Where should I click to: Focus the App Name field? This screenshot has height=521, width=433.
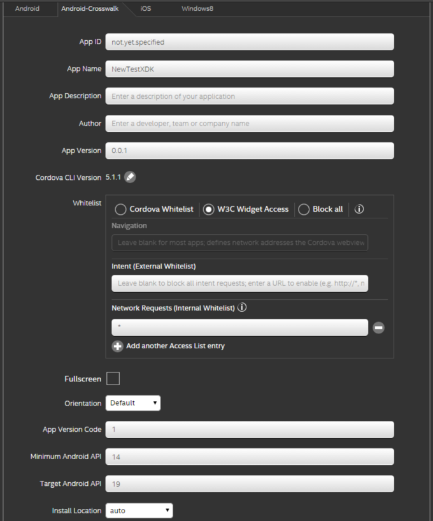click(250, 69)
